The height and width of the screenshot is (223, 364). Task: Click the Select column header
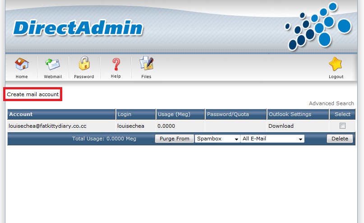[342, 114]
